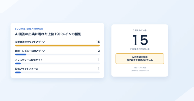Click the orange bar for オウンドメディア
The image size is (194, 101).
click(57, 46)
